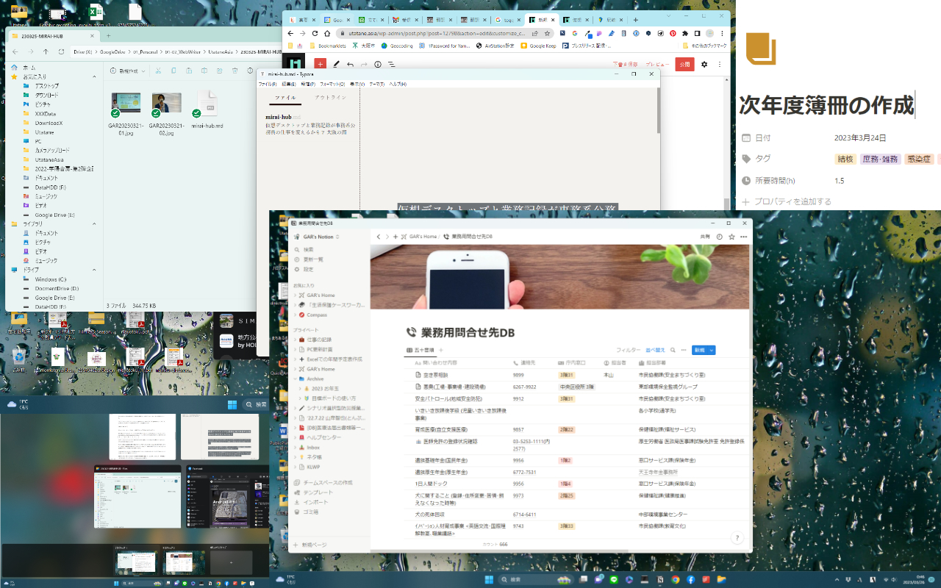Open the ファイル(F) menu in Typora
The height and width of the screenshot is (588, 941).
click(x=268, y=84)
